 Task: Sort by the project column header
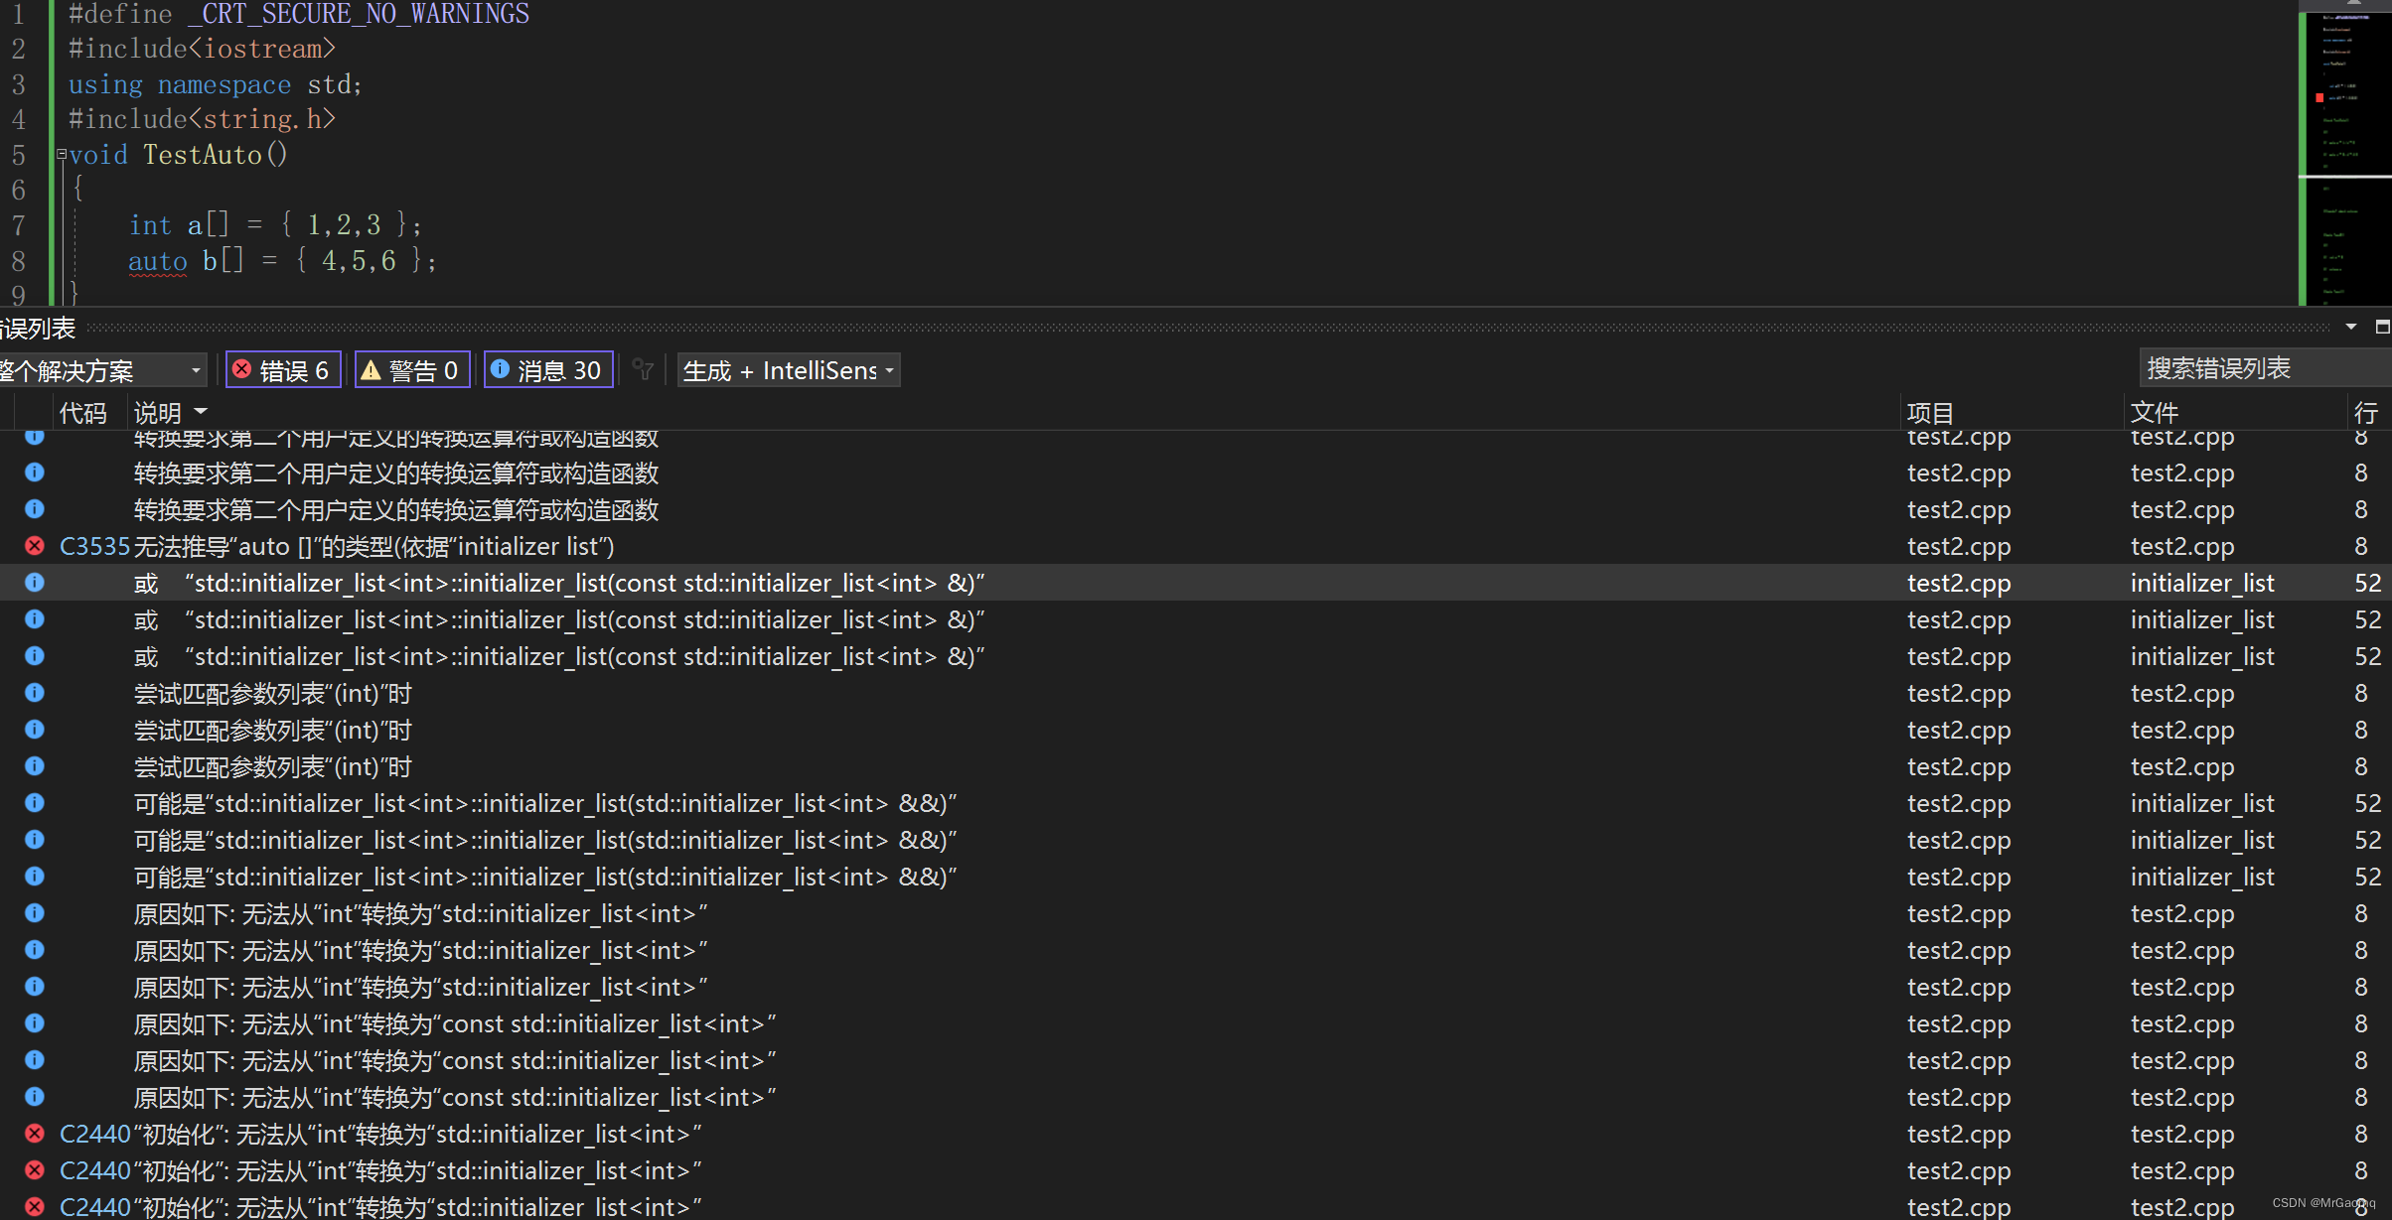[1930, 412]
